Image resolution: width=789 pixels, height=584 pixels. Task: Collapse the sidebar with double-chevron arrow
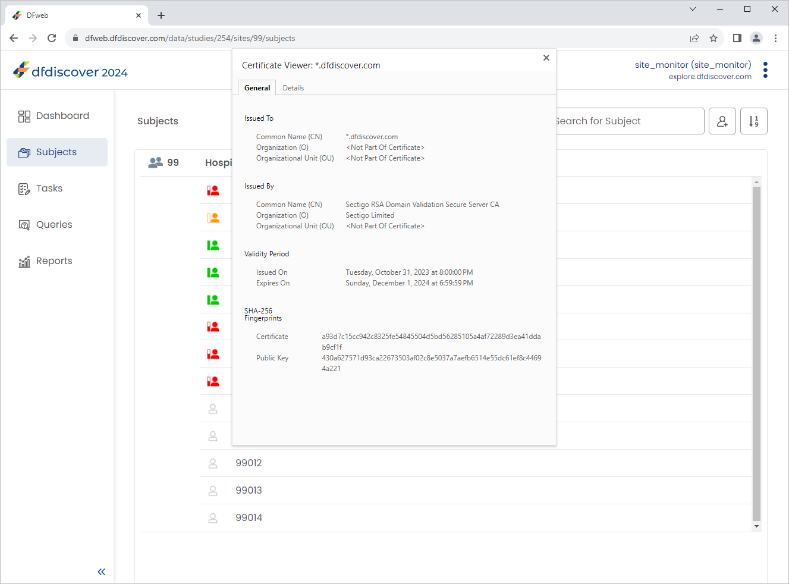pos(102,572)
